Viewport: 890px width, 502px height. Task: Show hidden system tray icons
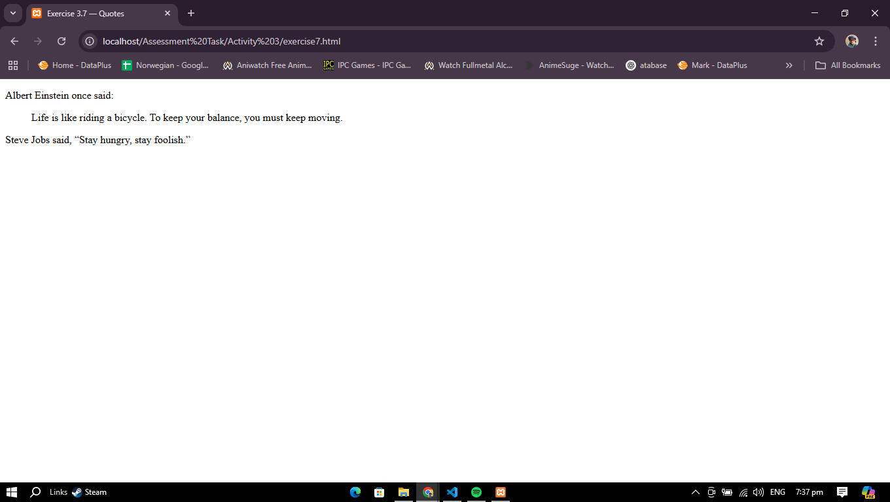(x=695, y=492)
